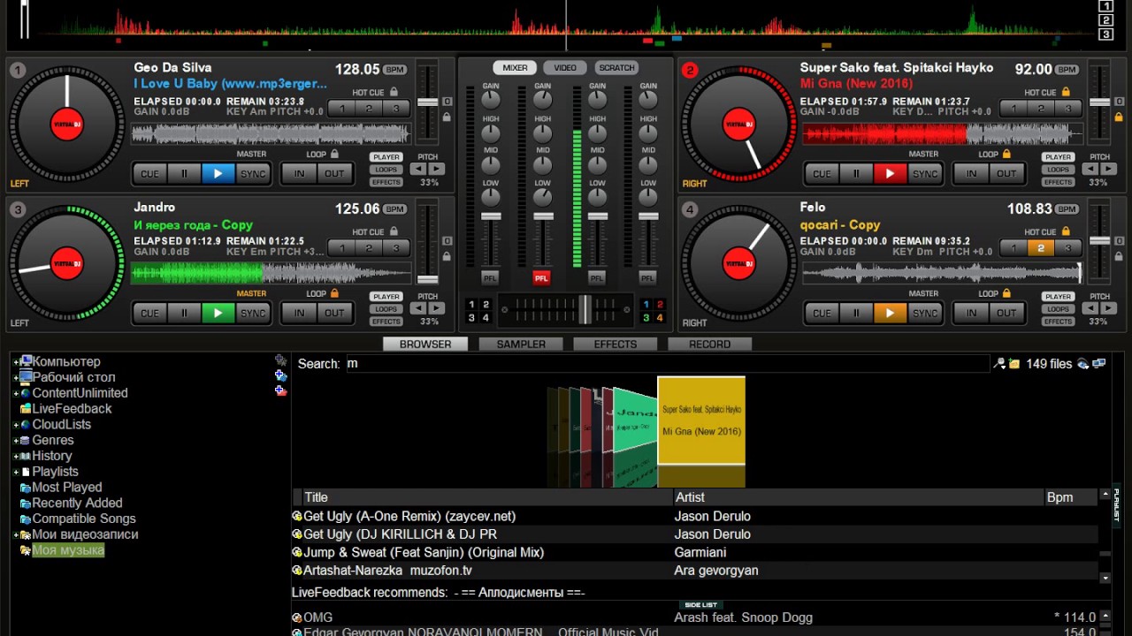
Task: Toggle PFL on the first mixer channel
Action: click(490, 277)
